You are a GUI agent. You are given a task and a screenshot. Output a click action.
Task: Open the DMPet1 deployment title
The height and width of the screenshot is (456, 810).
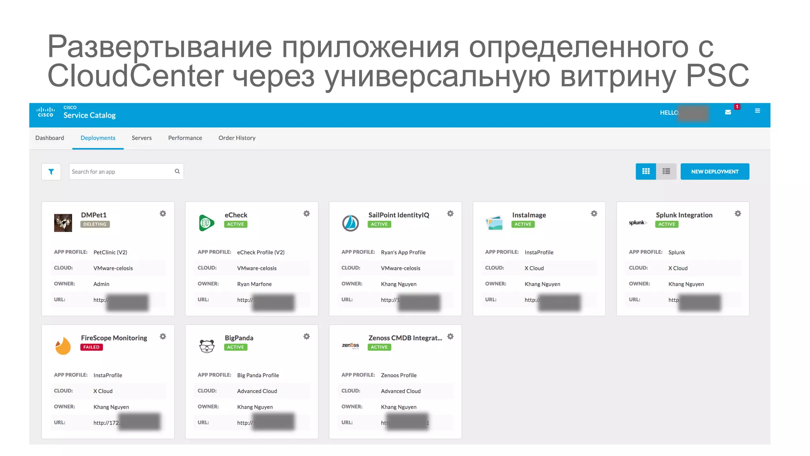[x=94, y=215]
